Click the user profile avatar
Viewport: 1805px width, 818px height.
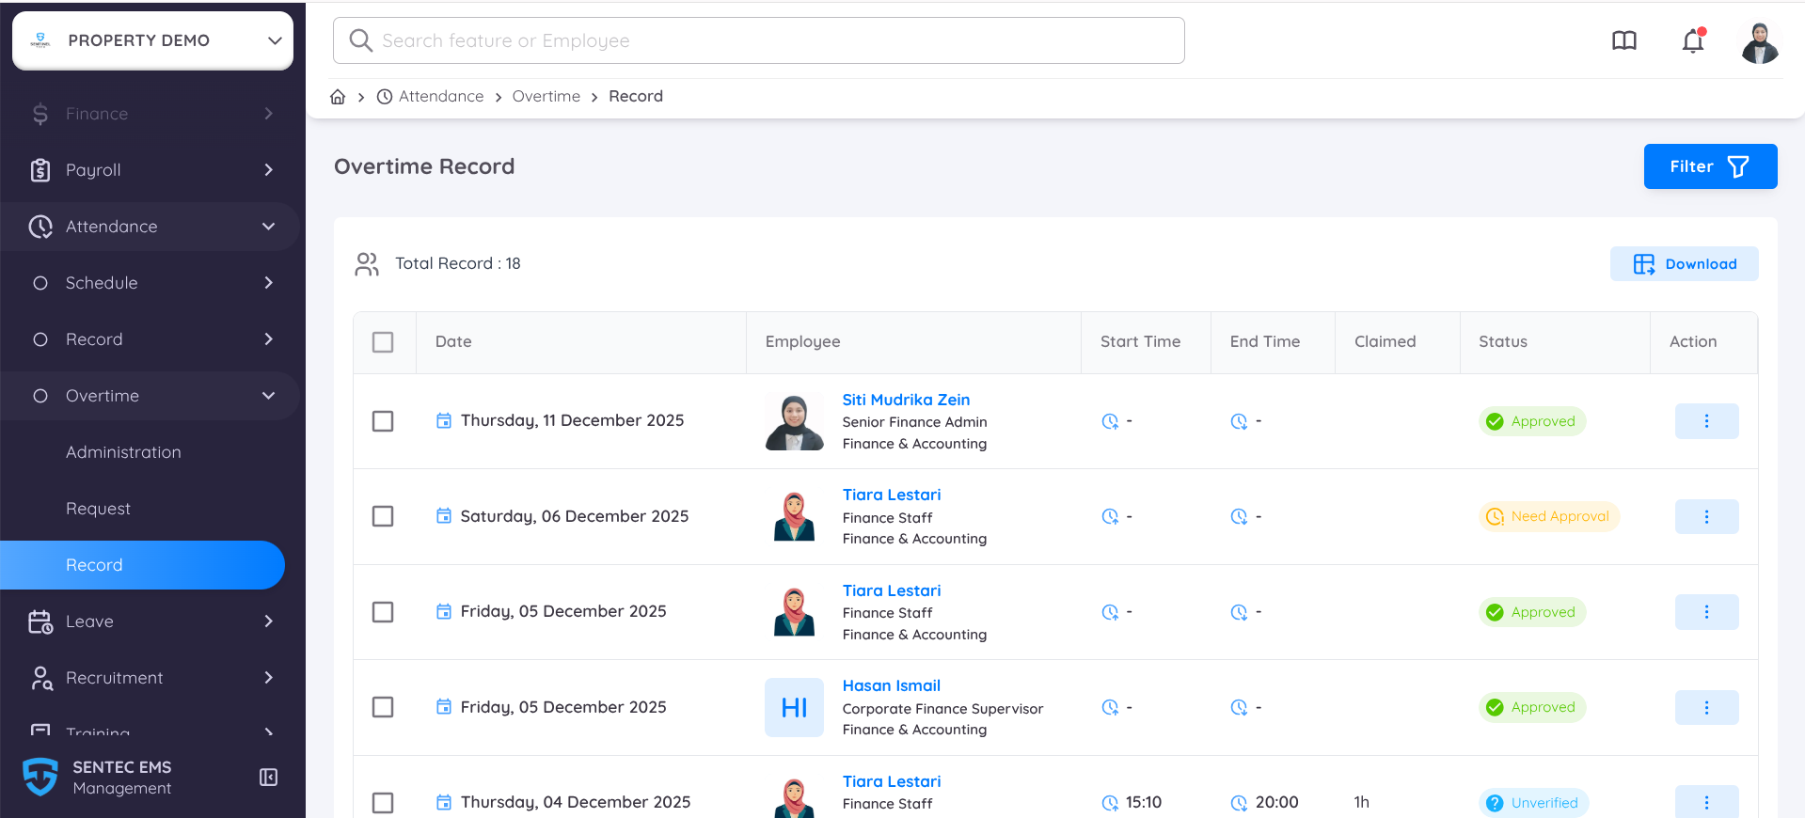click(x=1759, y=42)
